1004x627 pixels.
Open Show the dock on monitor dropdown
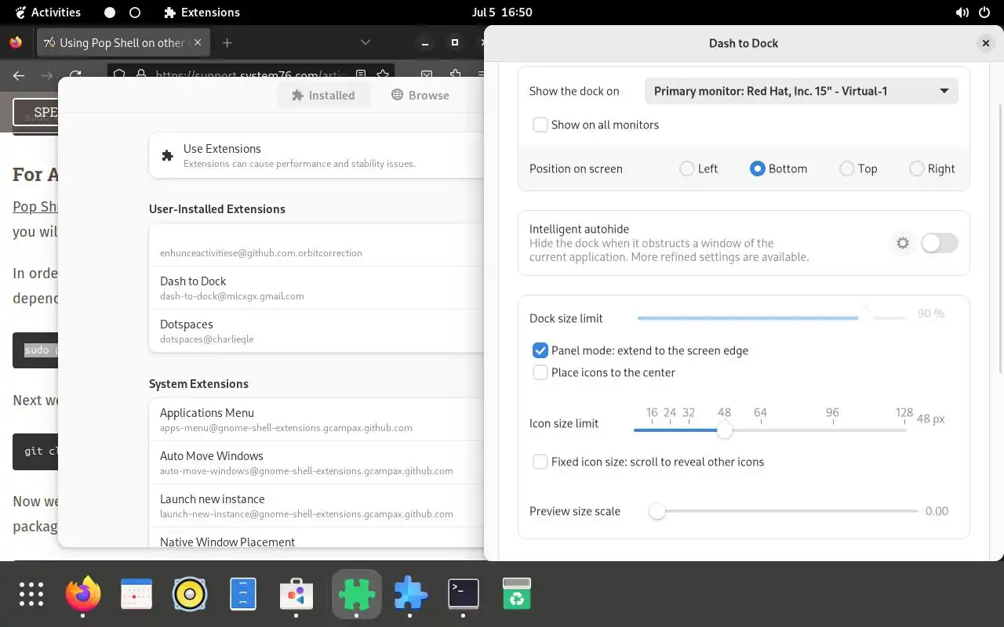point(802,91)
